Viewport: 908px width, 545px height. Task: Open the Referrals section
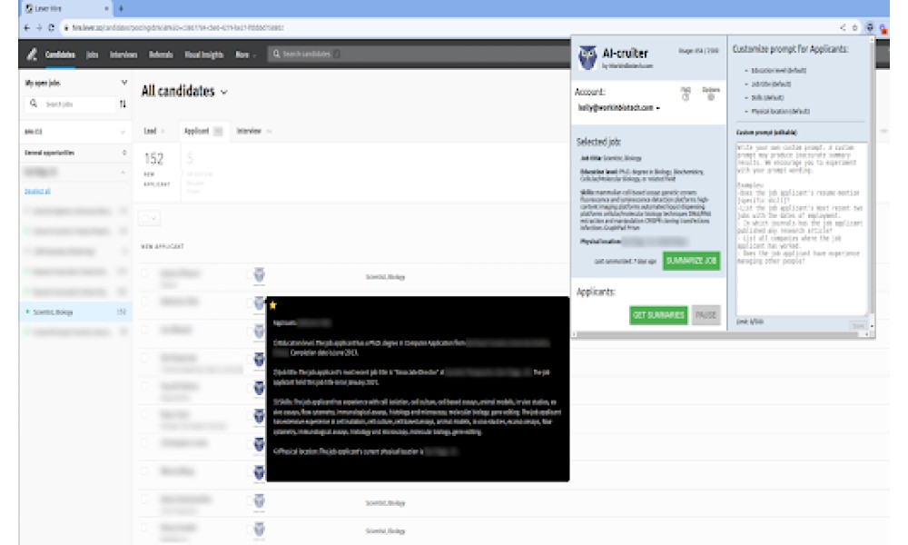click(x=161, y=54)
